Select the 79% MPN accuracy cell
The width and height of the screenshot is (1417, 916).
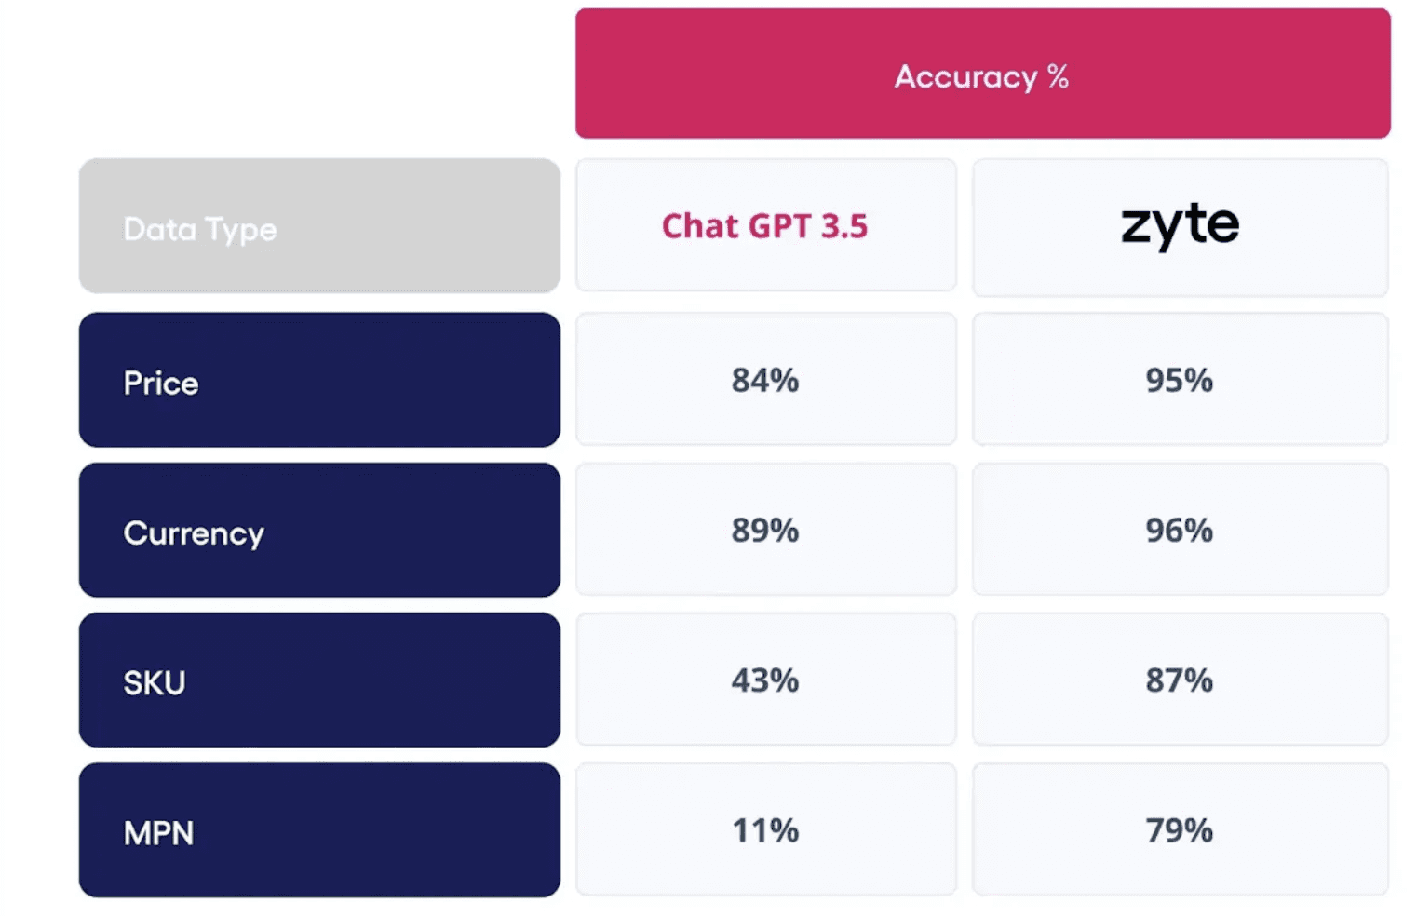click(x=1179, y=830)
